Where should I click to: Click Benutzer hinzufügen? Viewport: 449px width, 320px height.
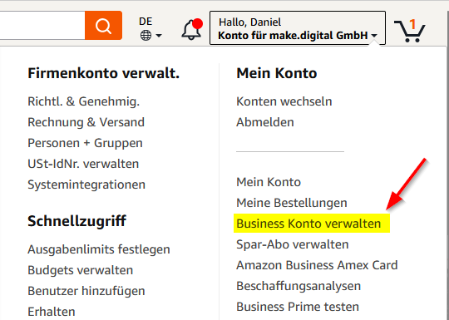[86, 291]
